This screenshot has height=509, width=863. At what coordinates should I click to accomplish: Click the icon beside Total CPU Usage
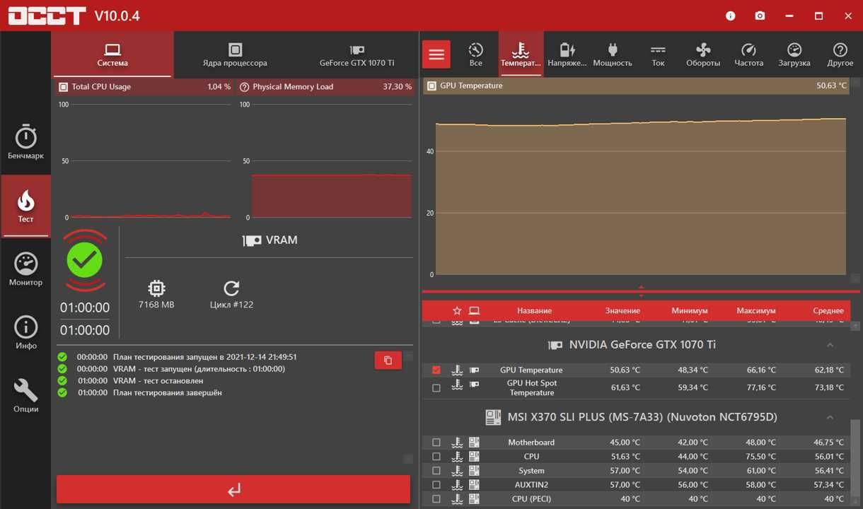point(63,87)
